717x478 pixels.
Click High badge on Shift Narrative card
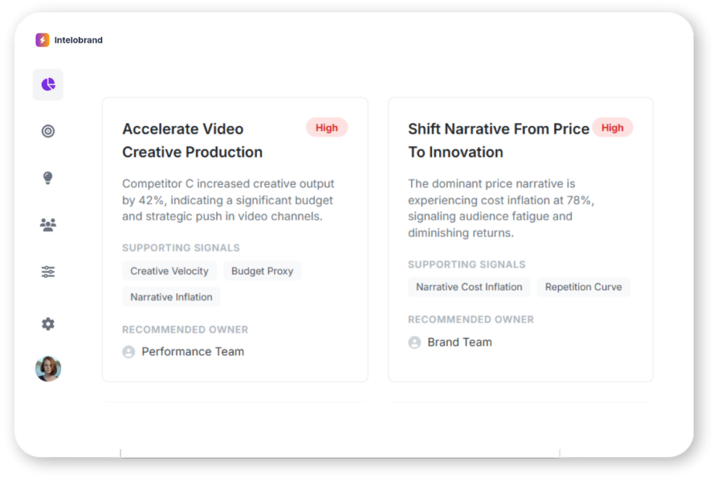coord(612,127)
